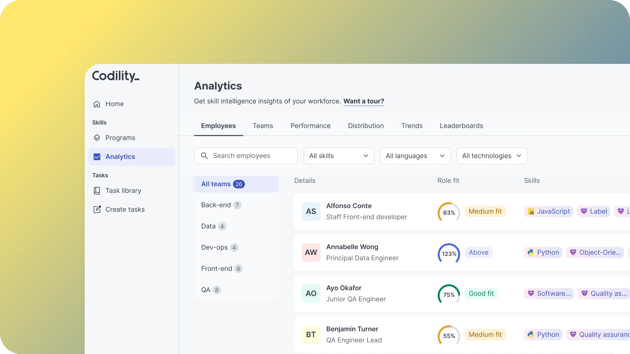Click the AW avatar for Annabelle Wong
Image resolution: width=630 pixels, height=354 pixels.
point(311,252)
